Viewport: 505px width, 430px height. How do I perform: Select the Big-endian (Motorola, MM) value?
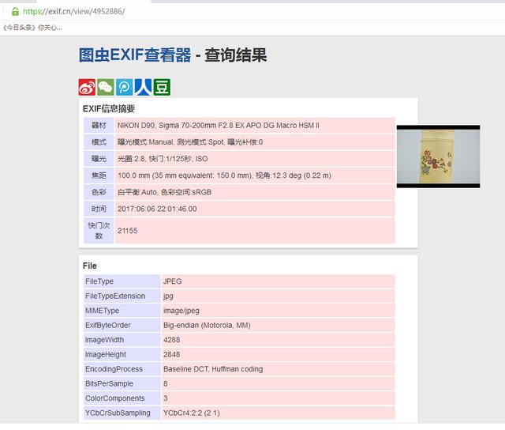pos(279,325)
